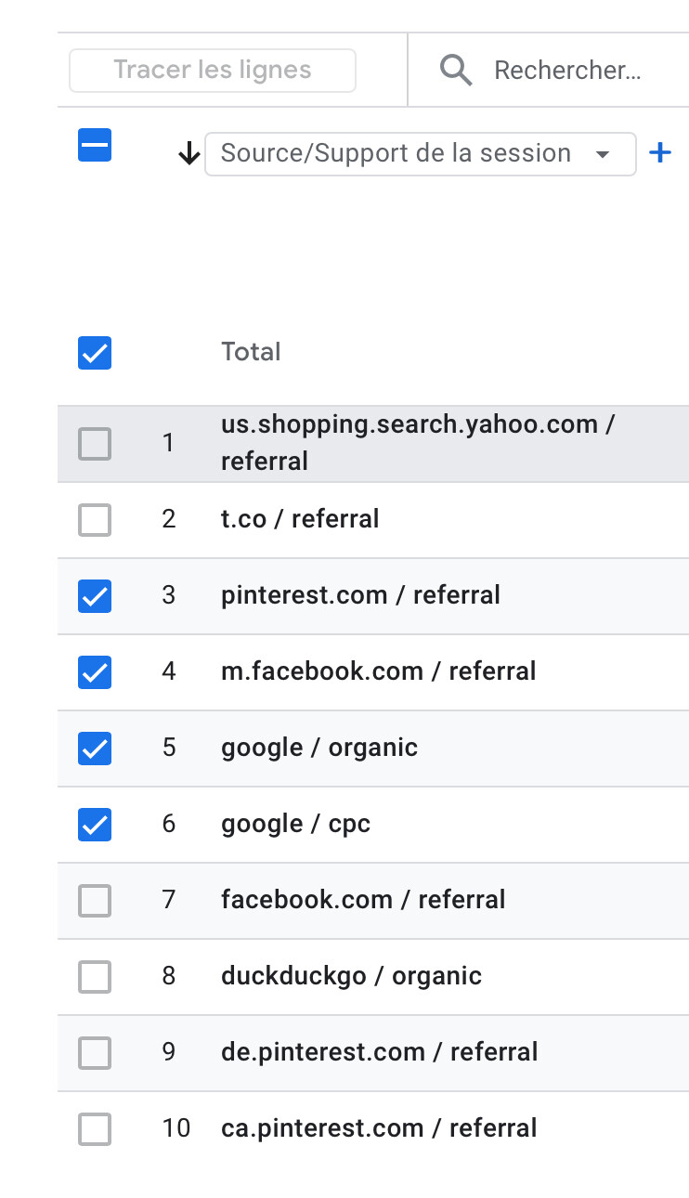689x1198 pixels.
Task: Uncheck the google / cpc checkbox
Action: click(95, 825)
